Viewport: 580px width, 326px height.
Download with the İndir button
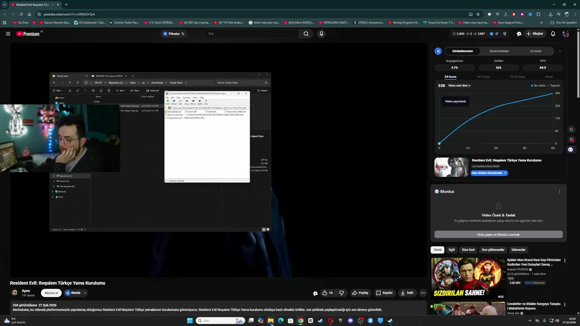click(407, 293)
